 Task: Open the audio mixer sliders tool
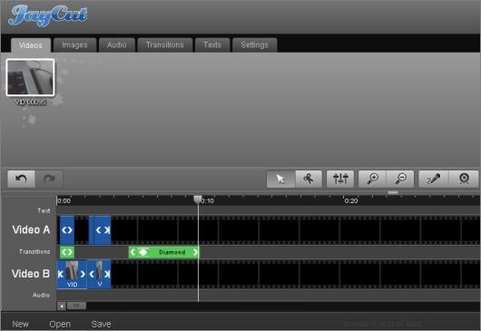coord(340,179)
